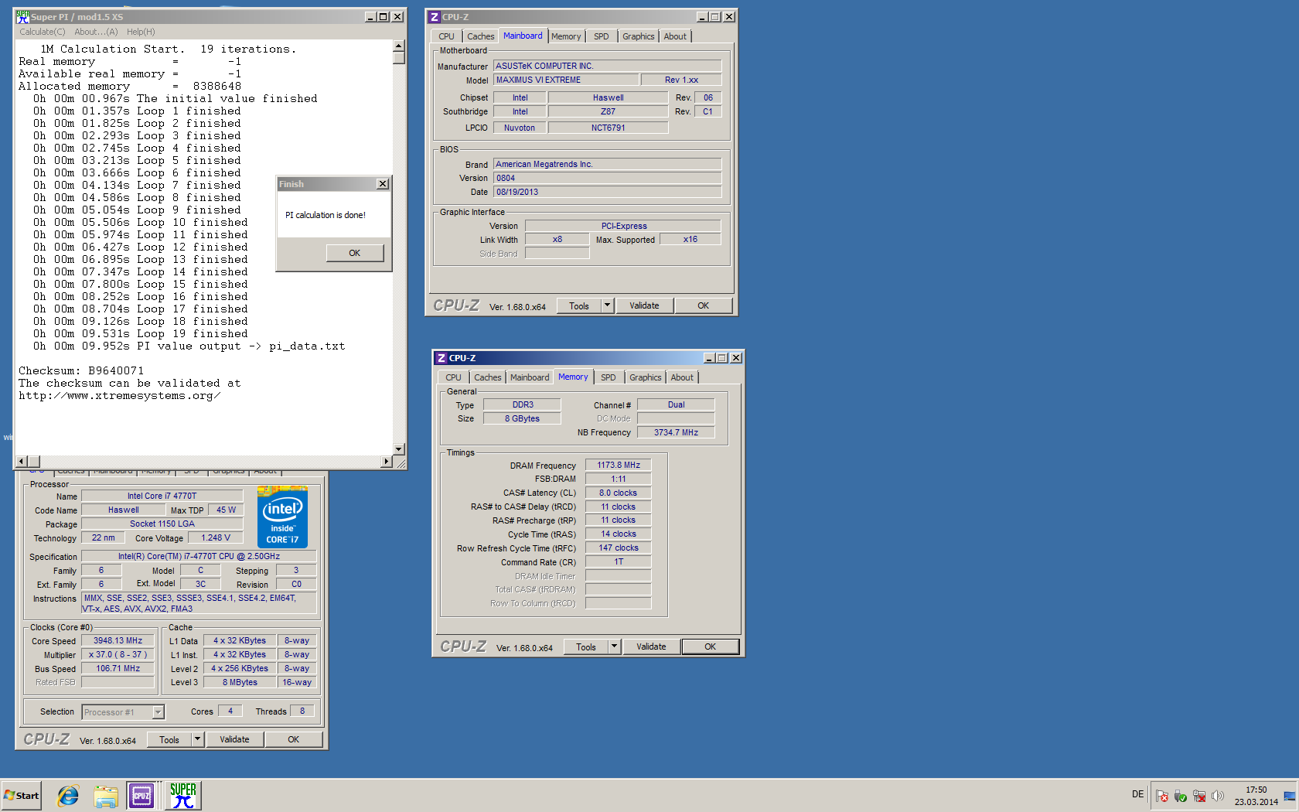Viewport: 1299px width, 812px height.
Task: Click Super PI vertical scrollbar up arrow
Action: 399,46
